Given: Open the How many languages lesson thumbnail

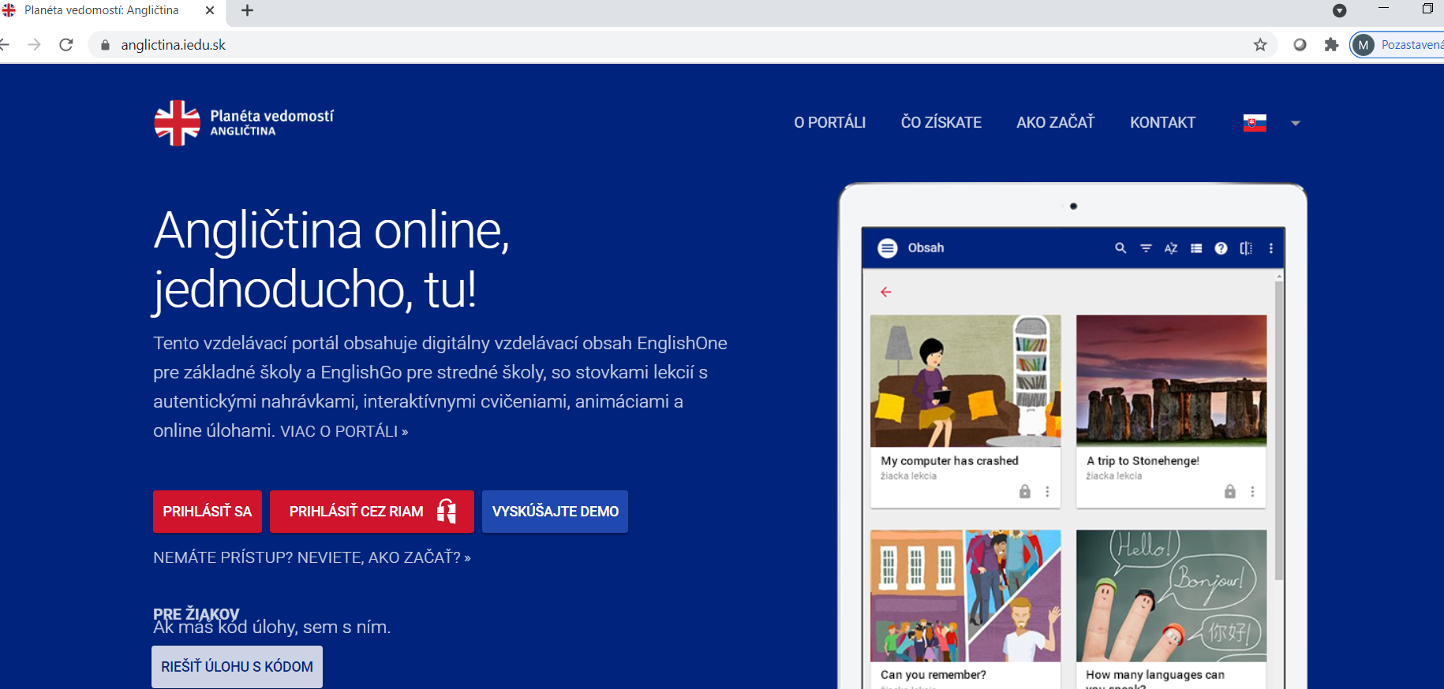Looking at the screenshot, I should tap(1171, 595).
